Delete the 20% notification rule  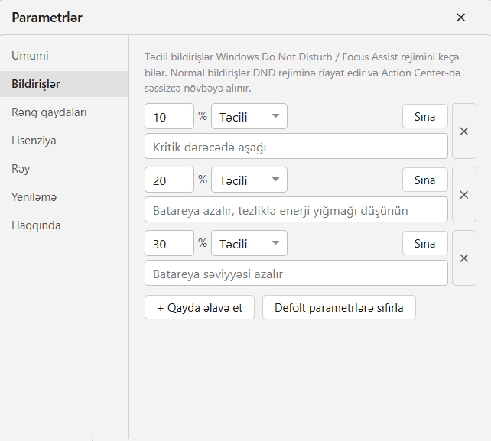pyautogui.click(x=464, y=195)
